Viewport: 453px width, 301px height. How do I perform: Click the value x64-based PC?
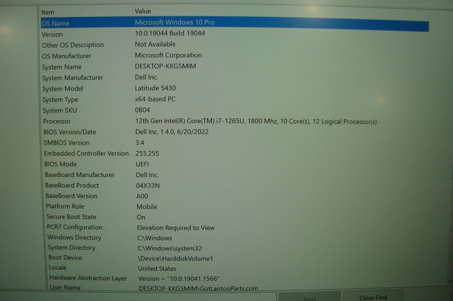pos(155,99)
